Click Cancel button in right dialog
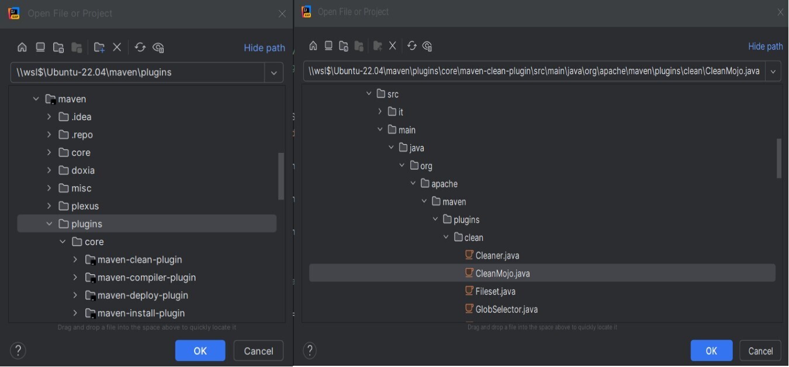Screen dimensions: 789x367 point(760,351)
